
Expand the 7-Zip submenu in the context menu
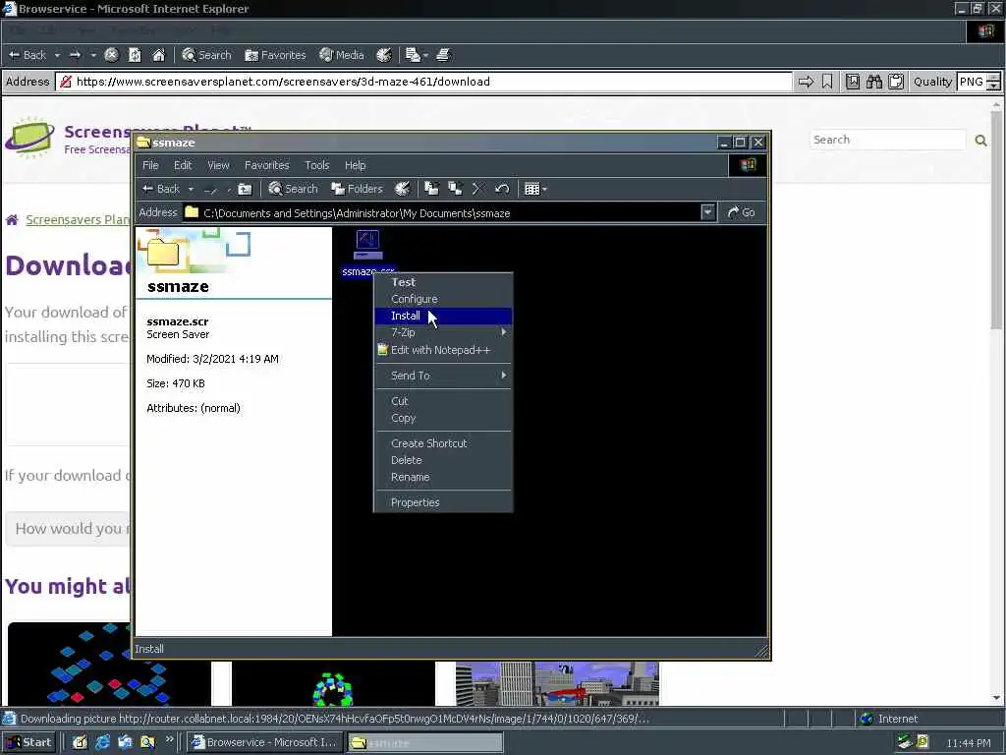coord(443,332)
